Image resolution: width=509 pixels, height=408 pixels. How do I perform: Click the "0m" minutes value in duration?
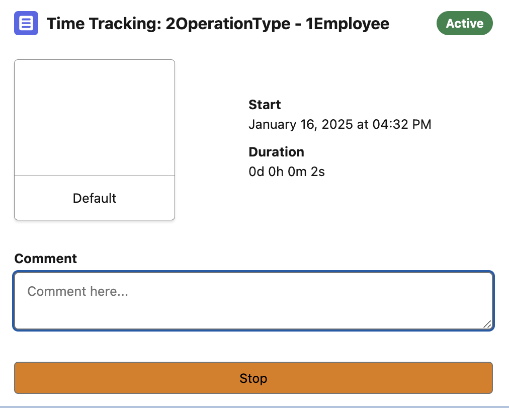[x=297, y=172]
